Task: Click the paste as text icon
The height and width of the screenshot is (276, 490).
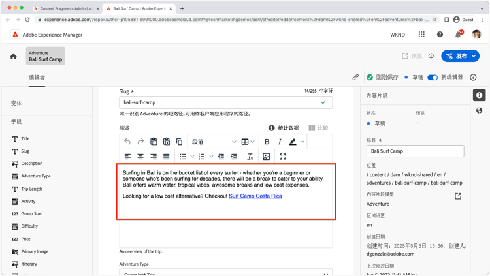Action: point(166,142)
